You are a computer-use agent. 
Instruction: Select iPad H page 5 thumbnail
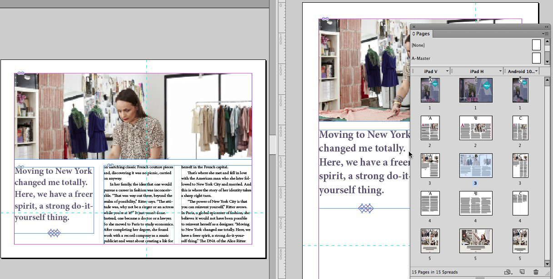[x=475, y=240]
